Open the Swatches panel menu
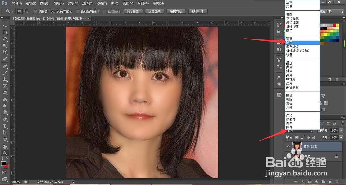The image size is (346, 185). click(x=343, y=21)
